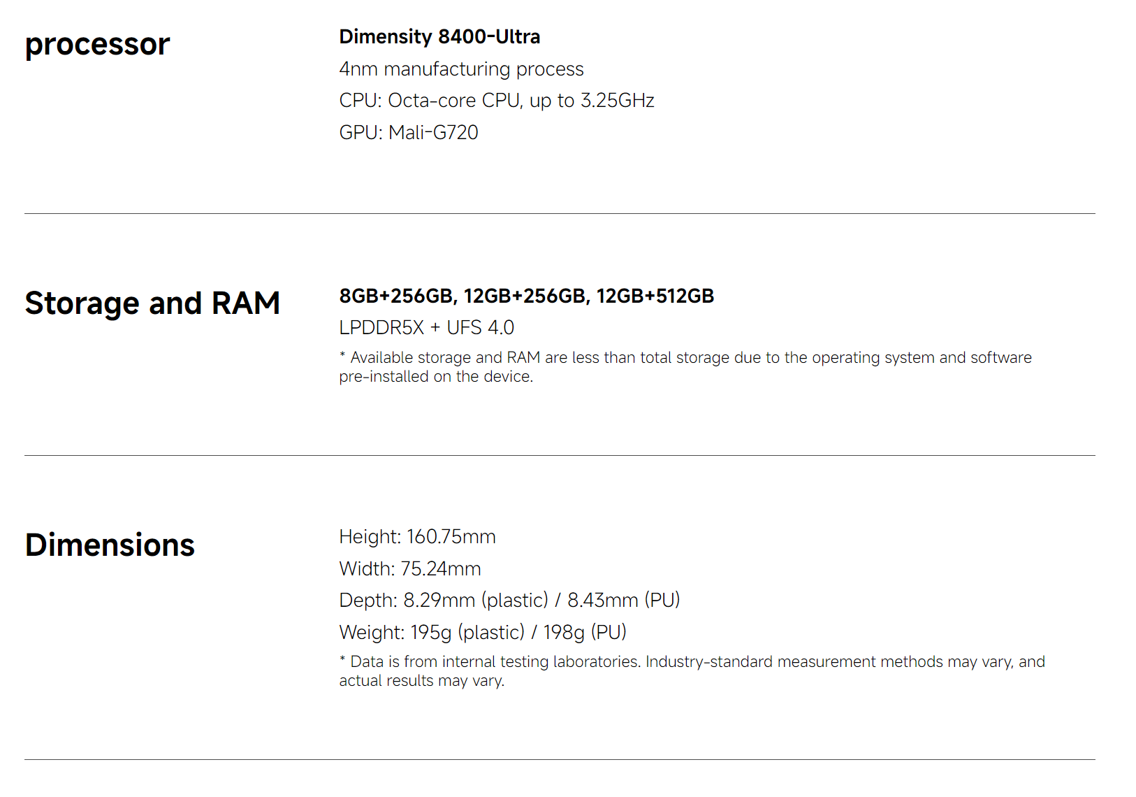This screenshot has width=1136, height=797.
Task: Click the 'GPU: Mali-G720' line
Action: click(409, 132)
